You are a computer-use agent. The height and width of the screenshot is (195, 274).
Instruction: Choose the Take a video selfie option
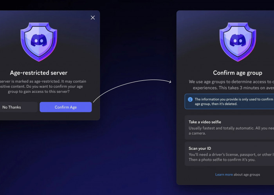(229, 128)
